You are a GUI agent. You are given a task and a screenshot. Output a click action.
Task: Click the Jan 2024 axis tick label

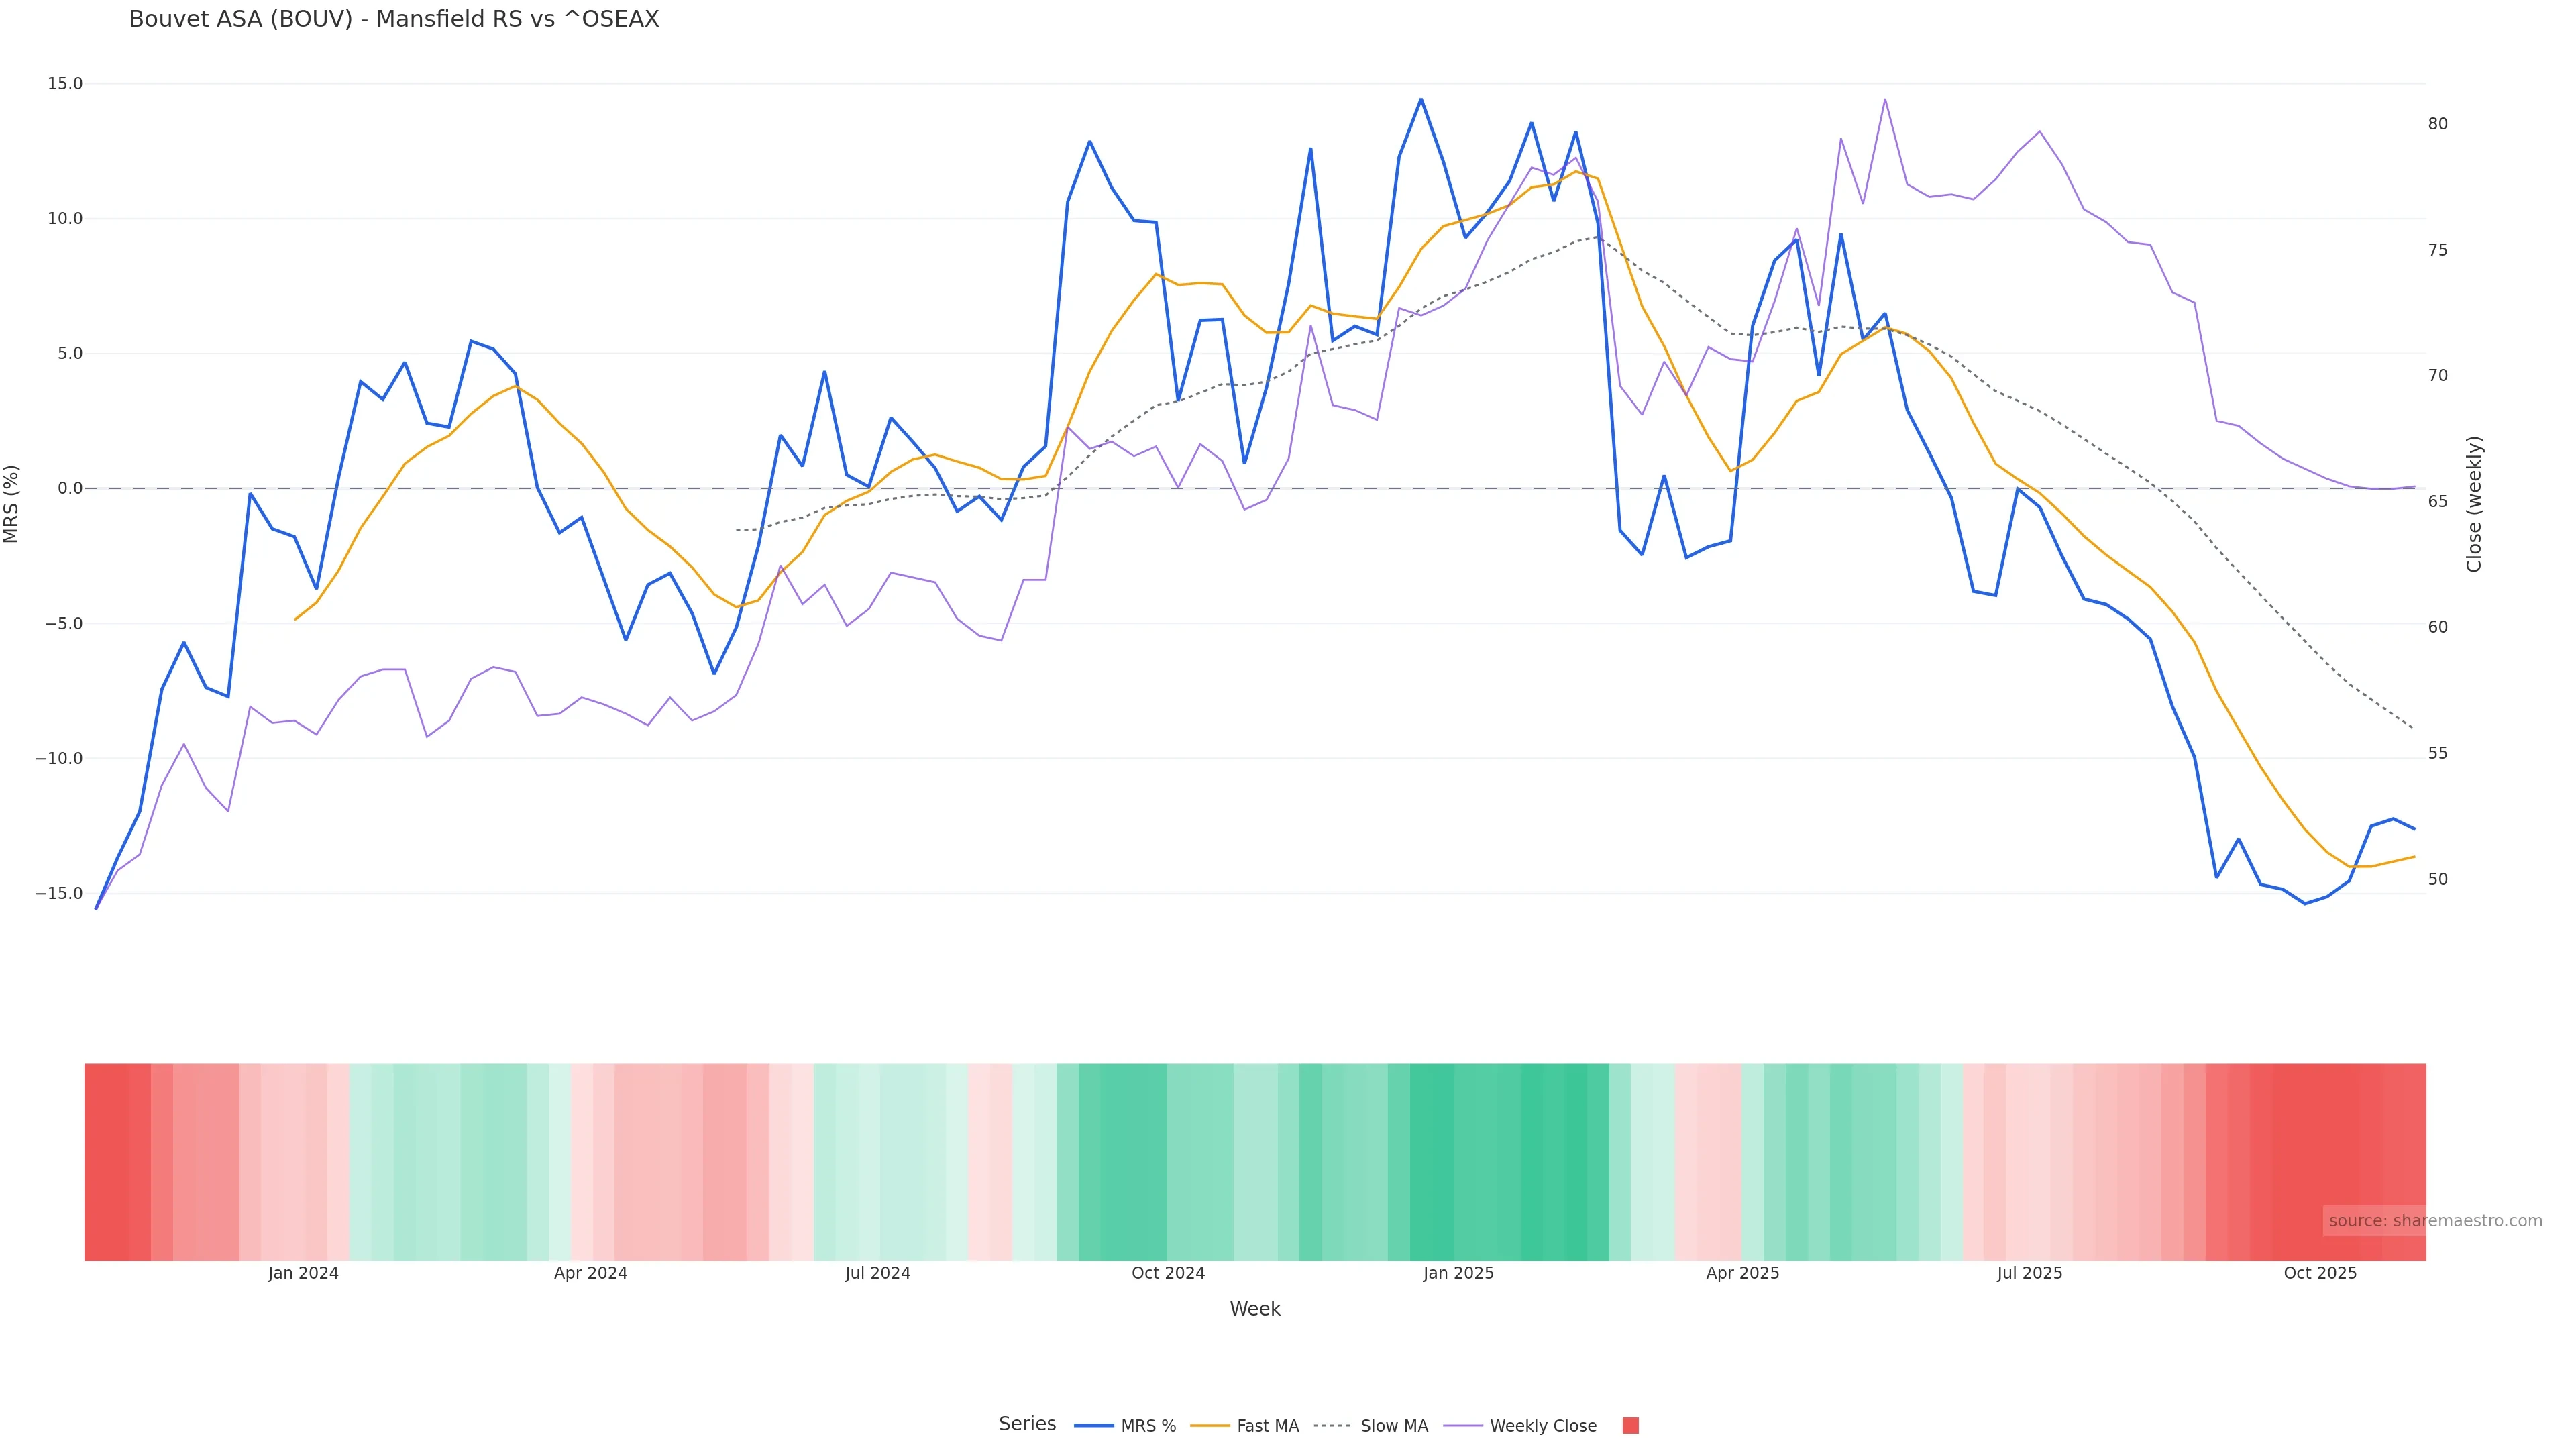pyautogui.click(x=303, y=1273)
